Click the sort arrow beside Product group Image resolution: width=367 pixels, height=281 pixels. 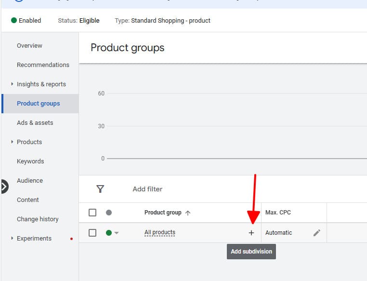coord(188,213)
